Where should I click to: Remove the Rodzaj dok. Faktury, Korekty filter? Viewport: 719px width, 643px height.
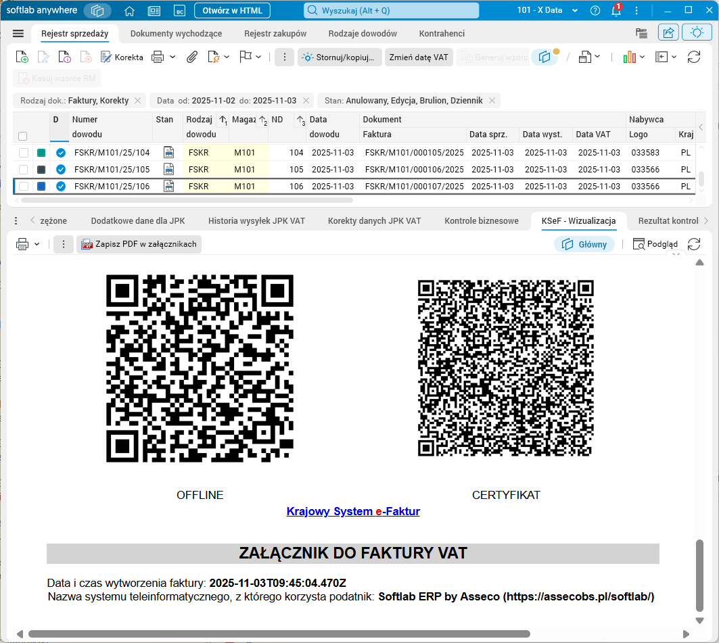[137, 100]
